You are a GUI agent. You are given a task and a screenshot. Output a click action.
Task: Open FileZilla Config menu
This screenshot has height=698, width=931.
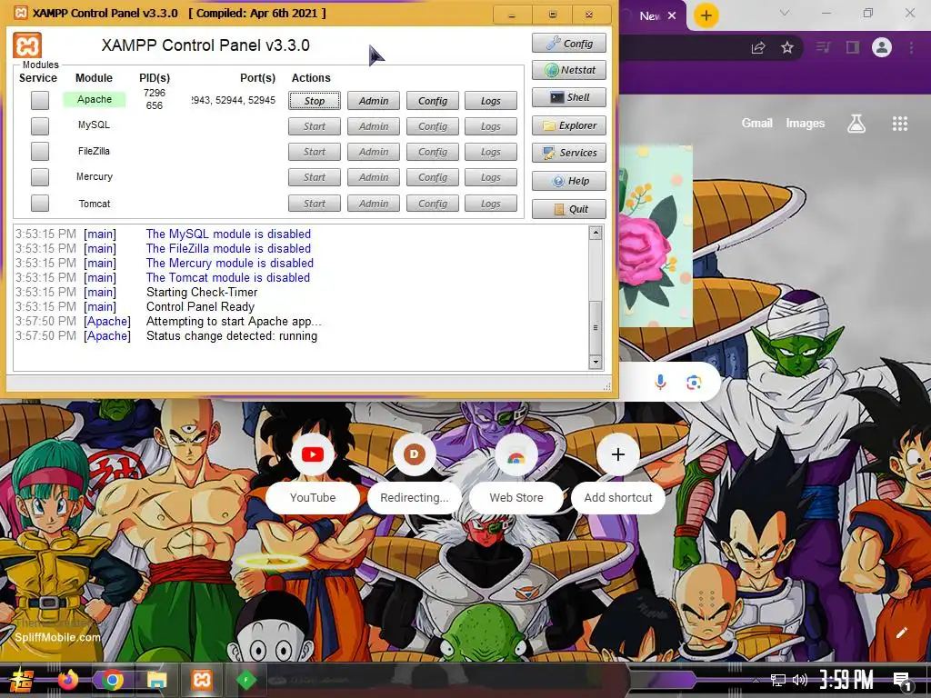pyautogui.click(x=432, y=152)
